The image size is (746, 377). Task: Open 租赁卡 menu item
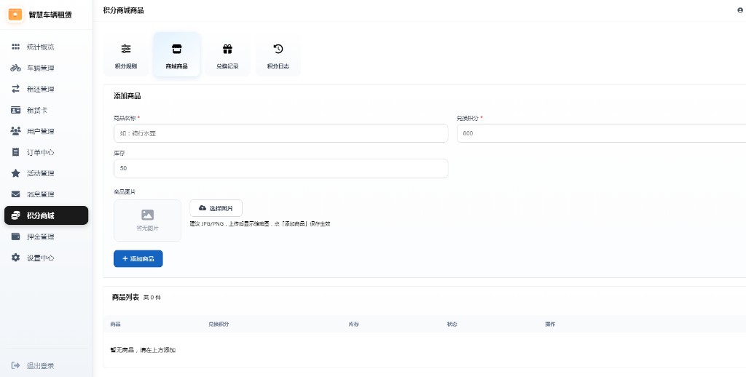(x=46, y=111)
